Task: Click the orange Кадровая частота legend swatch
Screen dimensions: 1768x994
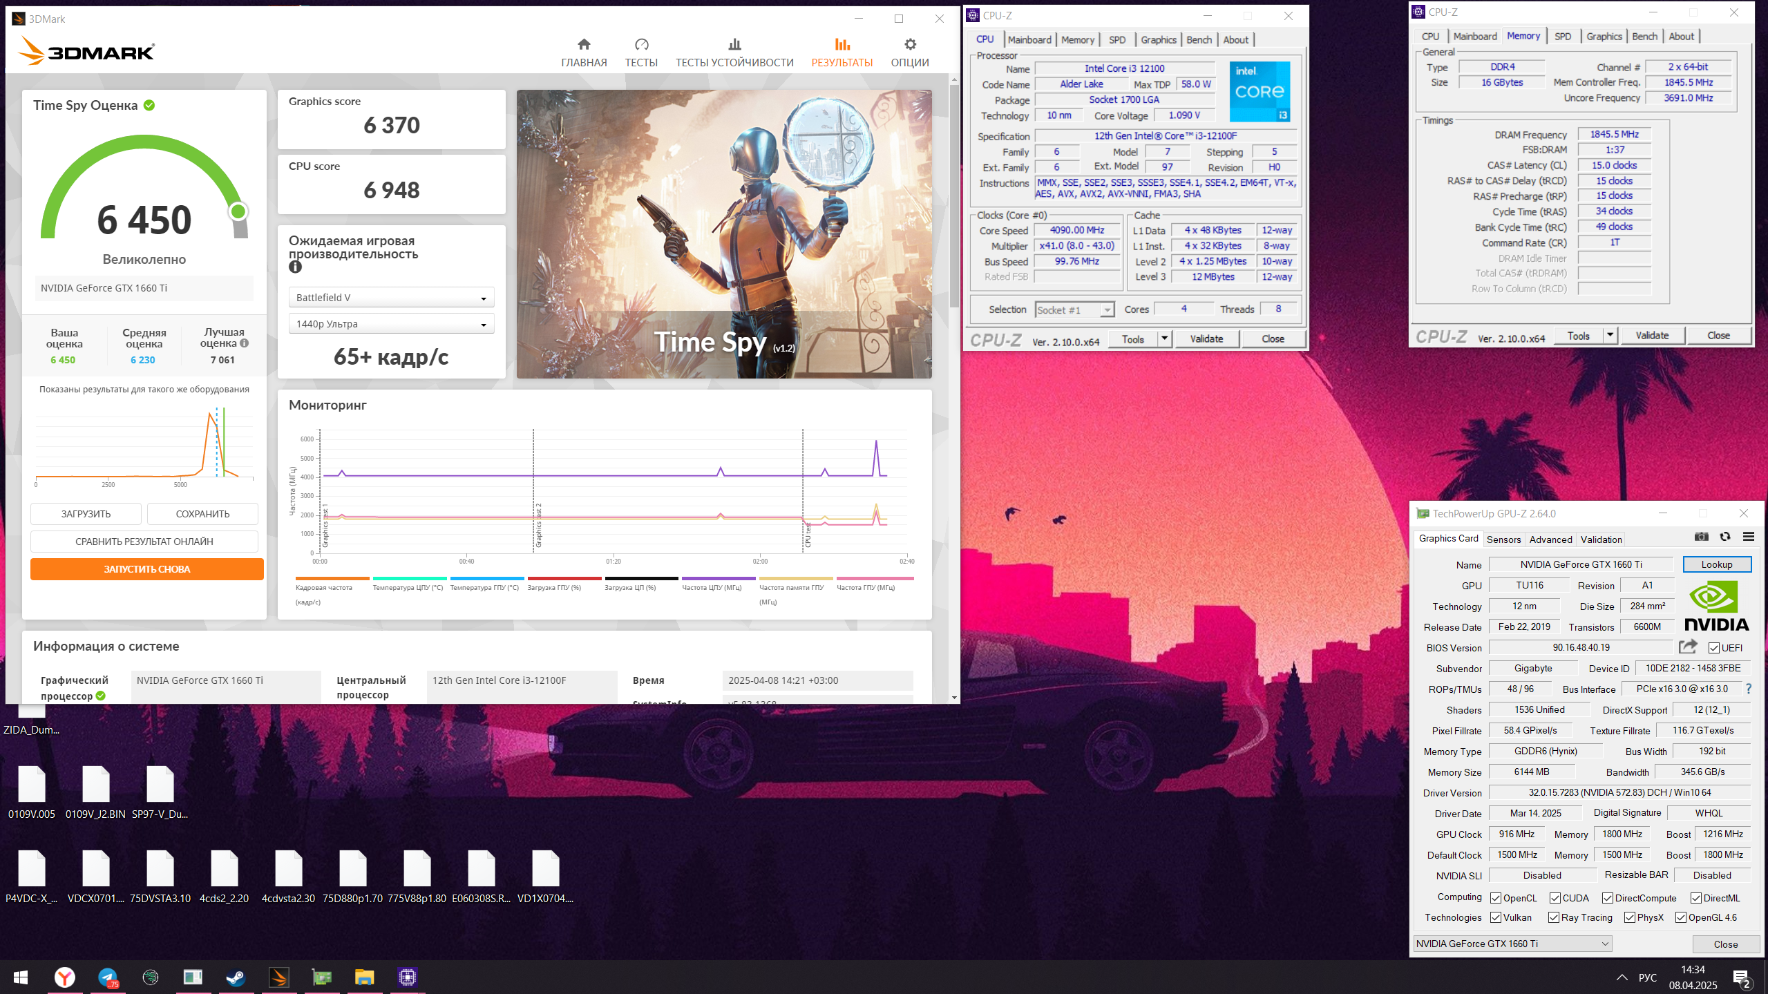Action: coord(332,579)
